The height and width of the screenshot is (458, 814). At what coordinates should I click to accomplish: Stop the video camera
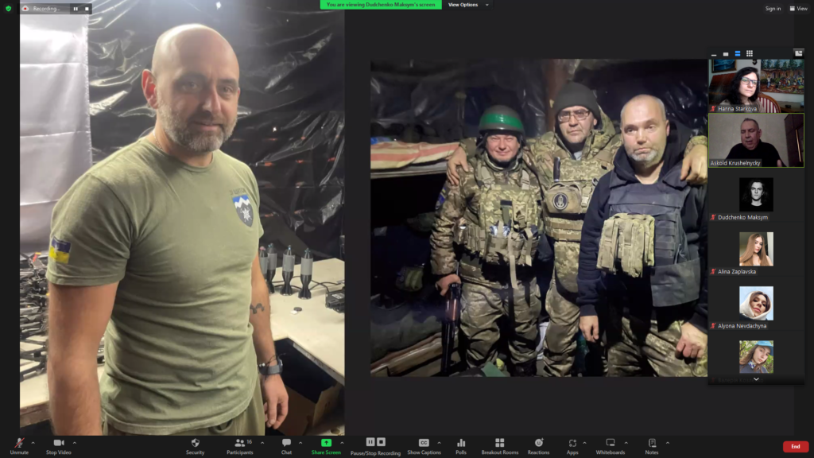coord(59,446)
